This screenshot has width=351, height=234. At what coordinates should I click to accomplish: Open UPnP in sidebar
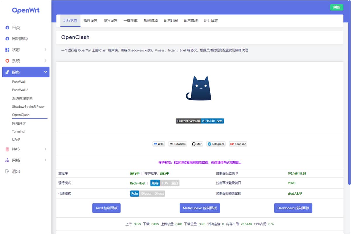[16, 140]
